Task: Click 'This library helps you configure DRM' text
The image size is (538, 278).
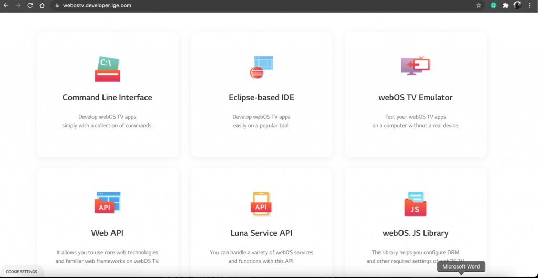Action: (416, 252)
